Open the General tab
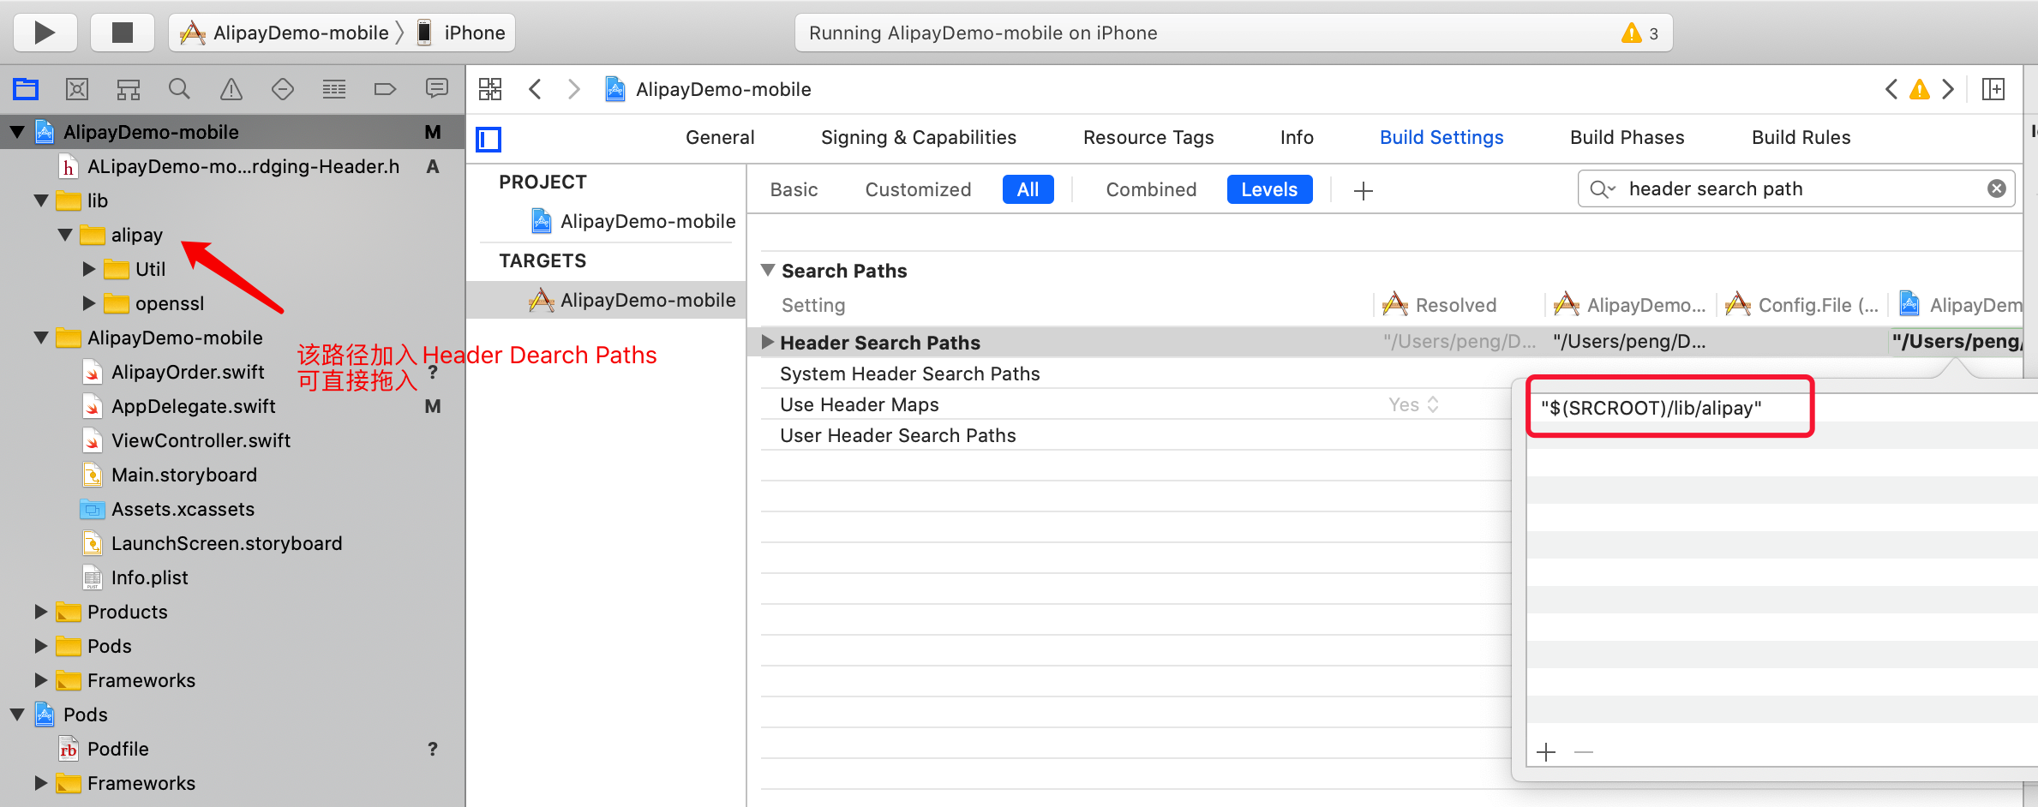Viewport: 2038px width, 807px height. pos(720,137)
